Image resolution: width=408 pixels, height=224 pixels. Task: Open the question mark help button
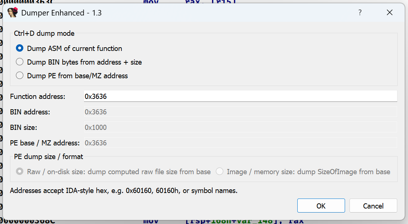(360, 13)
